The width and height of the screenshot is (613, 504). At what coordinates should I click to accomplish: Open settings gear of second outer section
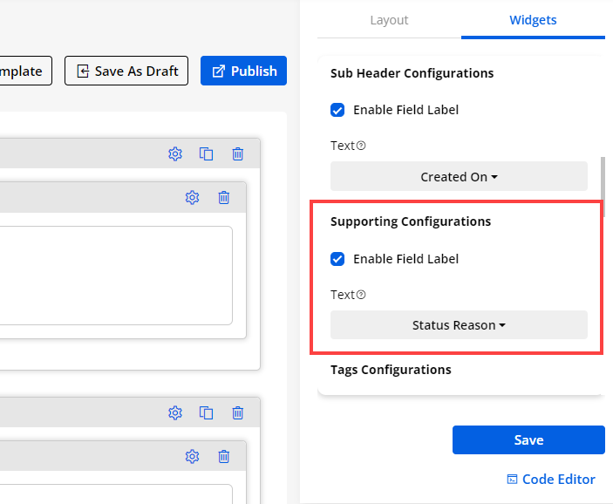click(x=175, y=412)
